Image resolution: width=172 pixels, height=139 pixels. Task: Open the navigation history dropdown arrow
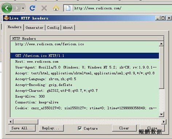coord(23,8)
